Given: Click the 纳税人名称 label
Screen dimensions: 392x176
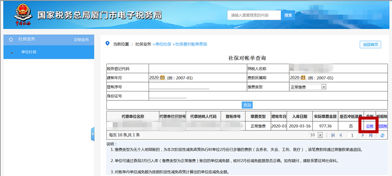Looking at the screenshot, I should [x=257, y=68].
